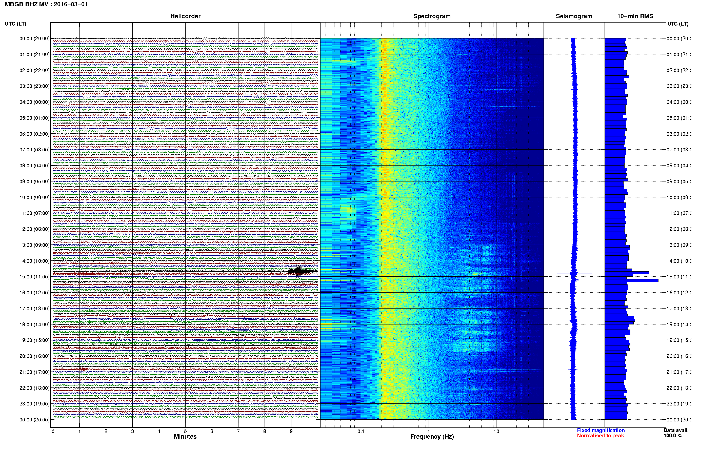Click the 0.1 frequency tick label

coord(361,431)
